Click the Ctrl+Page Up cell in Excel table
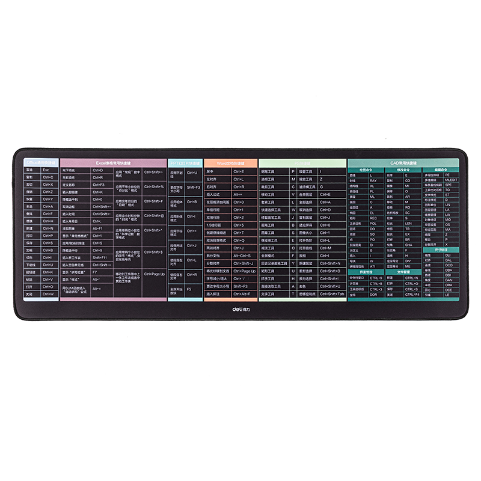481x481 pixels. [x=155, y=274]
